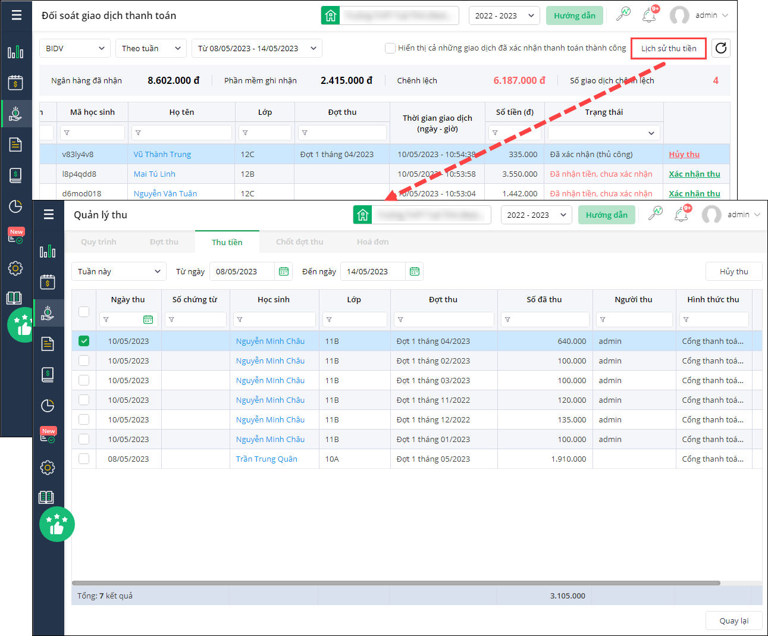768x636 pixels.
Task: Uncheck row Đợt 1 tháng 04/2023 with 640.000
Action: (84, 341)
